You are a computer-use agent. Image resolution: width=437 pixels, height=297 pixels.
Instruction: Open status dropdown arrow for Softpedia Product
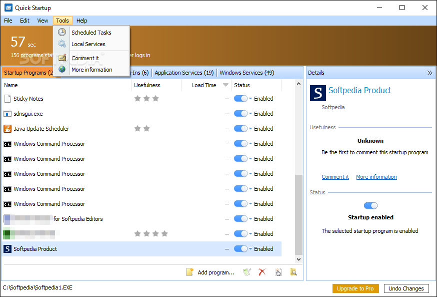click(250, 249)
